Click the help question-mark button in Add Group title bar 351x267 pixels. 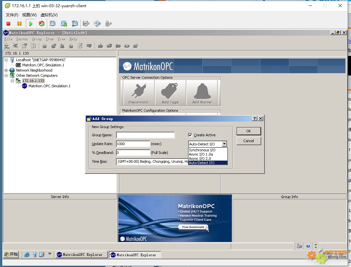coord(255,119)
